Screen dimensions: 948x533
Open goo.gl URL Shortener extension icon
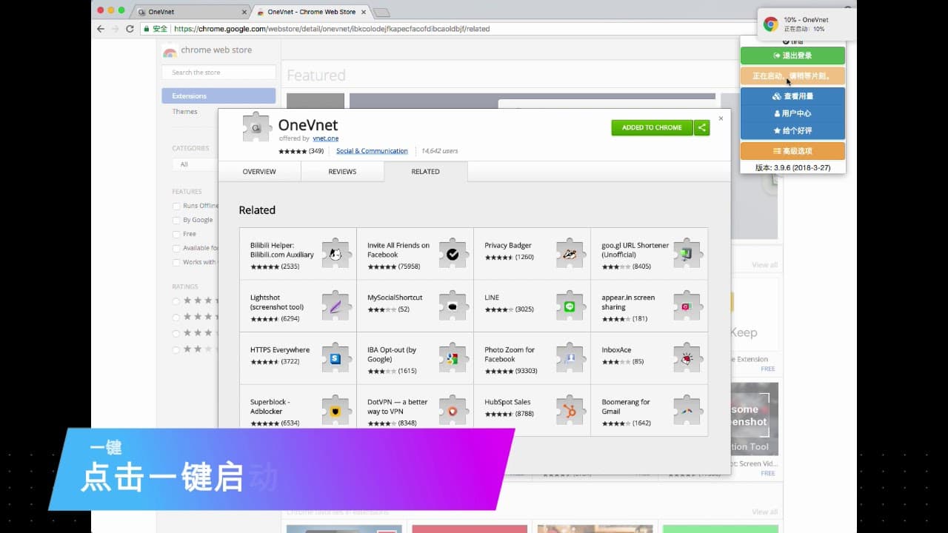[687, 253]
